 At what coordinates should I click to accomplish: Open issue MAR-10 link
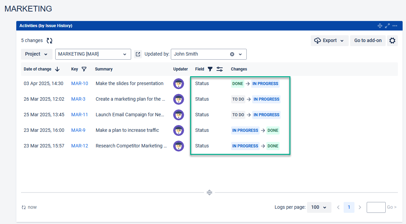pyautogui.click(x=80, y=84)
